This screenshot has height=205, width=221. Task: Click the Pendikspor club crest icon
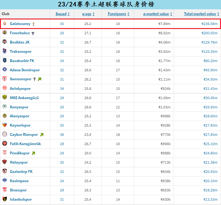[5, 153]
